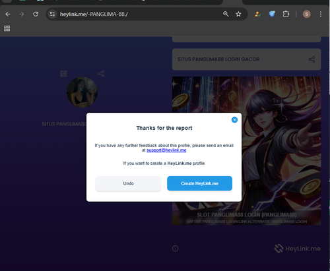Viewport: 330px width, 271px height.
Task: Open the apps grid in bookmarks bar
Action: click(x=7, y=28)
